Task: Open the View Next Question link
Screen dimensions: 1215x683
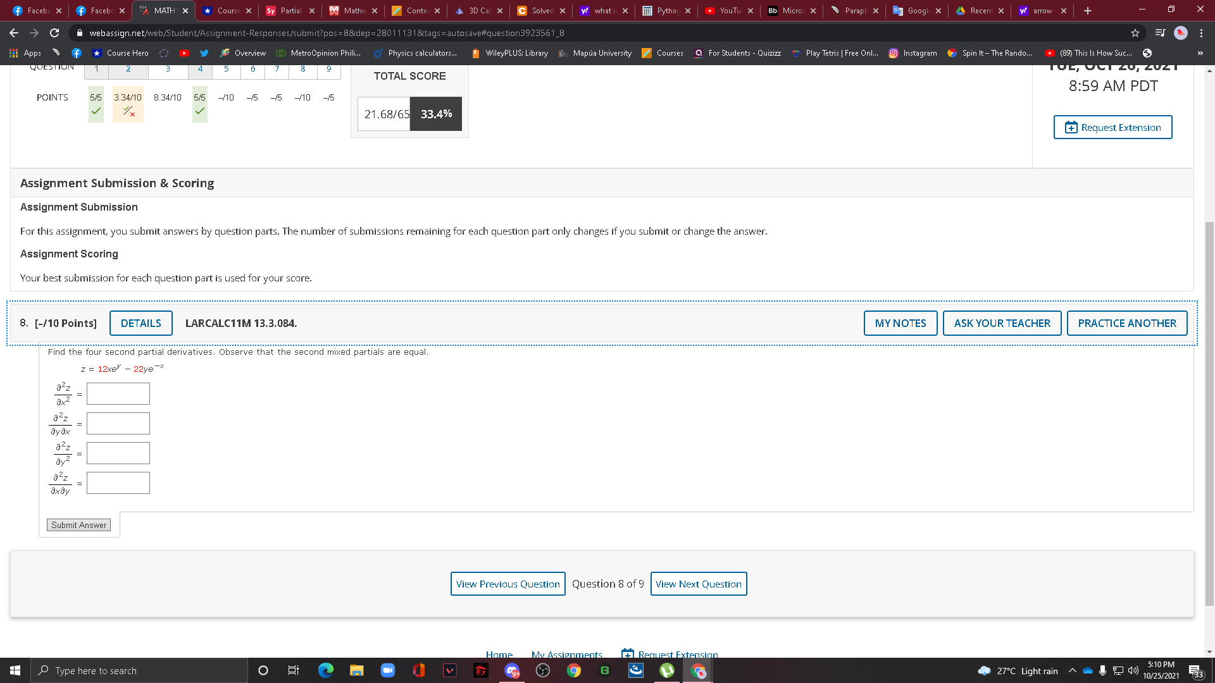Action: point(698,584)
